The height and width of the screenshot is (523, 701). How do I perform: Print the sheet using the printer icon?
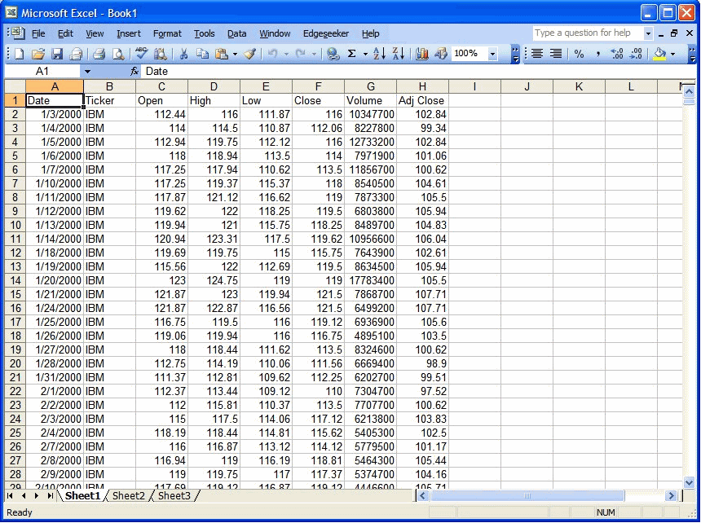[x=99, y=54]
